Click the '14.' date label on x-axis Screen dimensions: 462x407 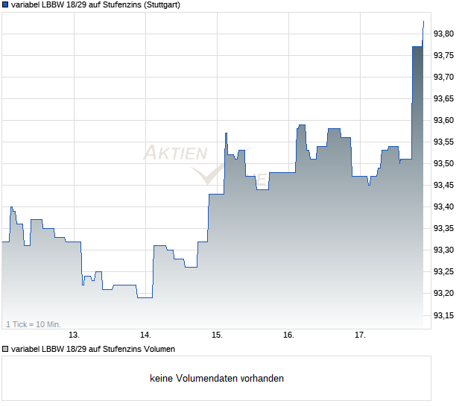[x=145, y=335]
